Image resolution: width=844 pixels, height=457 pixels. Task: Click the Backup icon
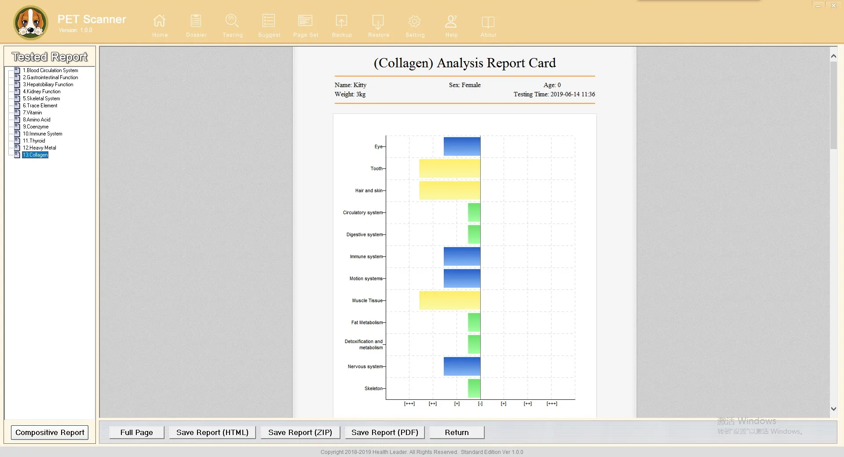click(342, 21)
